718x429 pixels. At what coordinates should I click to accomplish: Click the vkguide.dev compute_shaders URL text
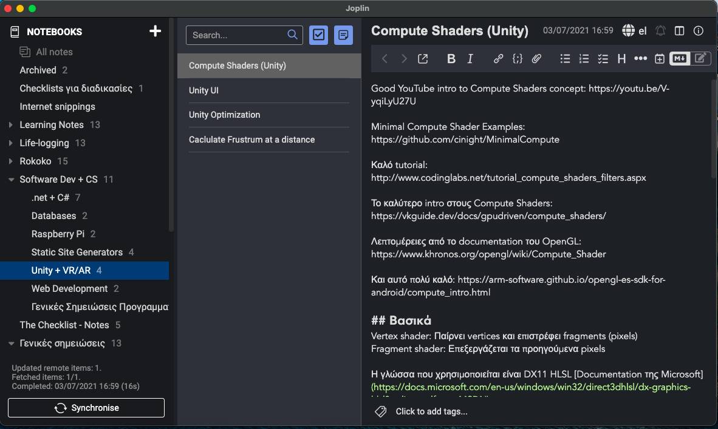488,216
